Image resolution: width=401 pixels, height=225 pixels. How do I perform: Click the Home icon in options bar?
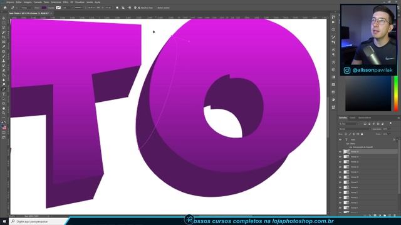(x=5, y=7)
